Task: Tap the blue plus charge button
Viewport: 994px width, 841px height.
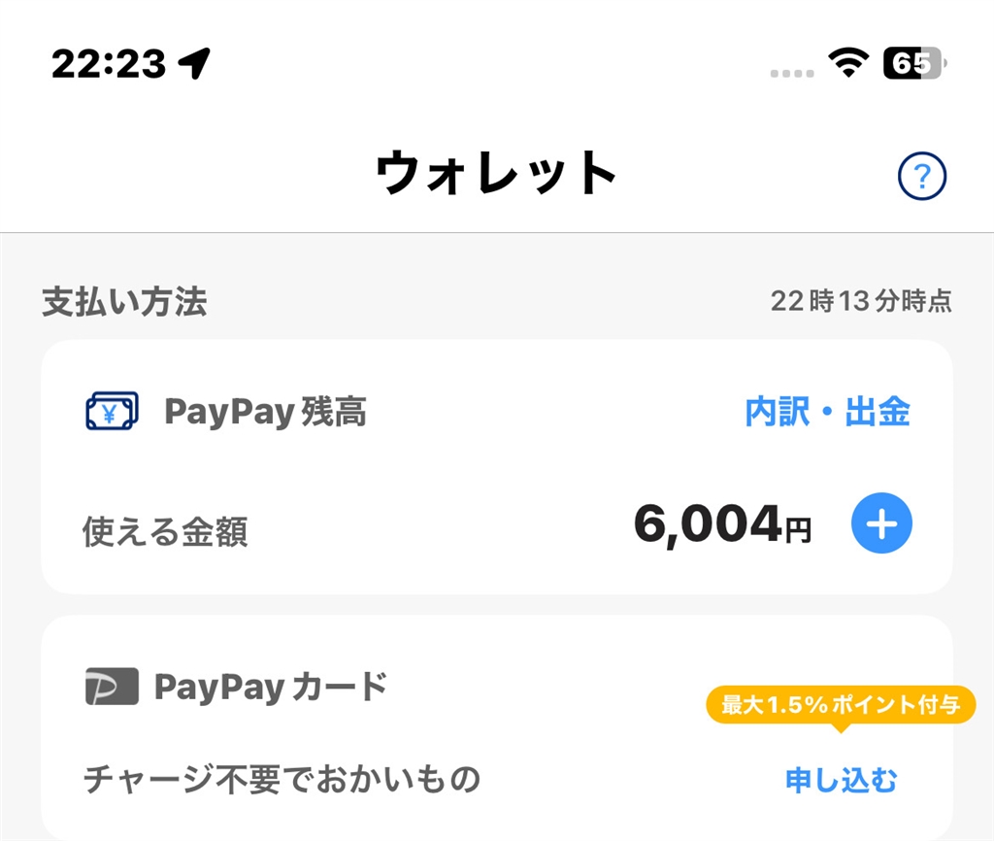Action: 881,523
